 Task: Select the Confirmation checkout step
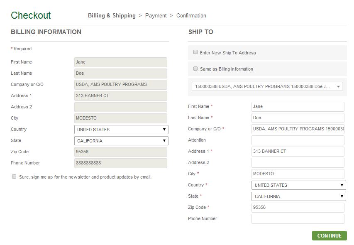click(x=191, y=16)
